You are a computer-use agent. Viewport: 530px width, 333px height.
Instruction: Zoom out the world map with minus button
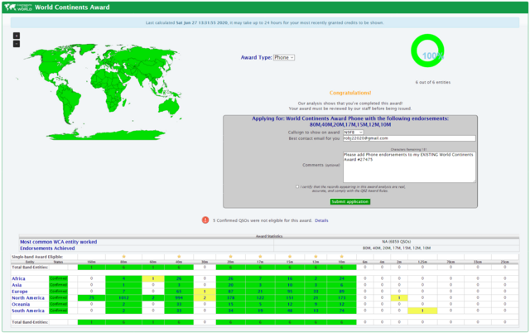click(x=17, y=44)
